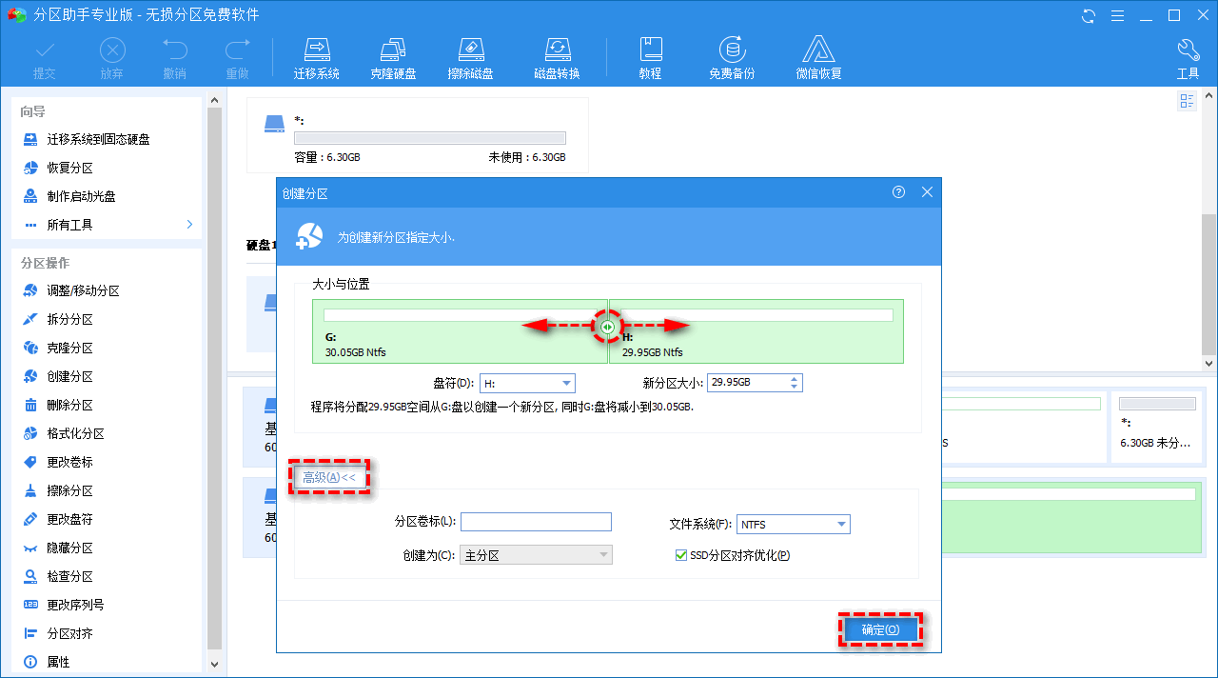
Task: Click the partition label (分区卷标) text field
Action: pos(536,522)
